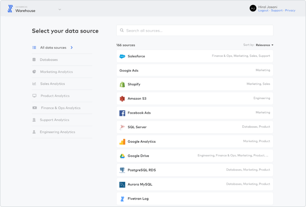Click the Logout link
The image size is (306, 207).
pyautogui.click(x=263, y=10)
